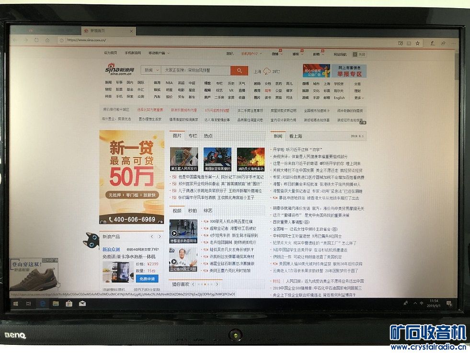470x353 pixels.
Task: Open the notification center icon
Action: click(x=449, y=304)
